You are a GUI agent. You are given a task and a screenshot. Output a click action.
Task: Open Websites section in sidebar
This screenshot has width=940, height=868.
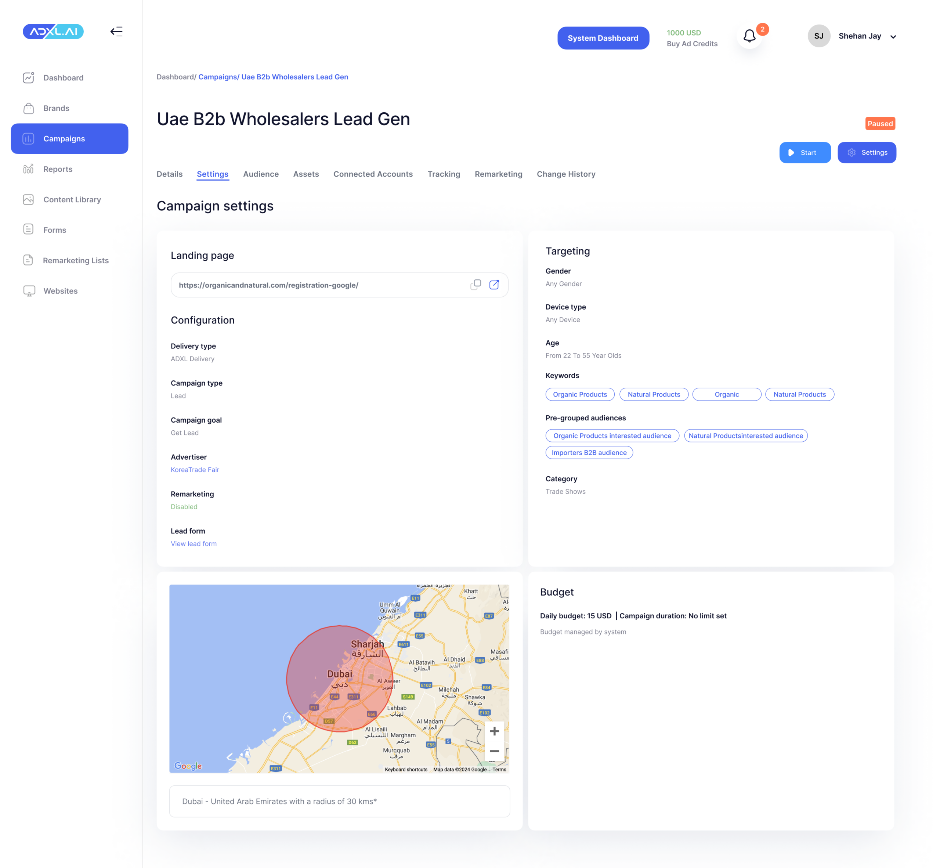click(x=60, y=291)
